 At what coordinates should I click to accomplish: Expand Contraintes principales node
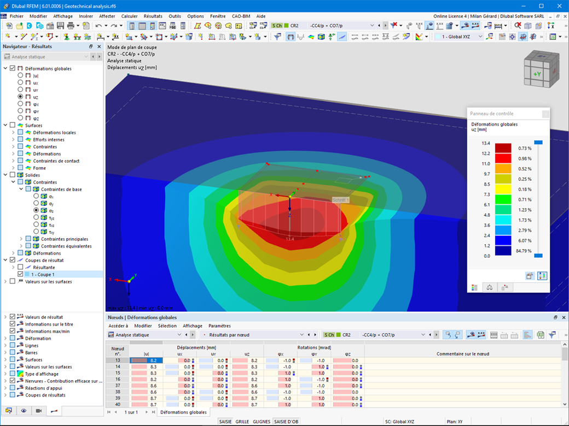tap(21, 239)
